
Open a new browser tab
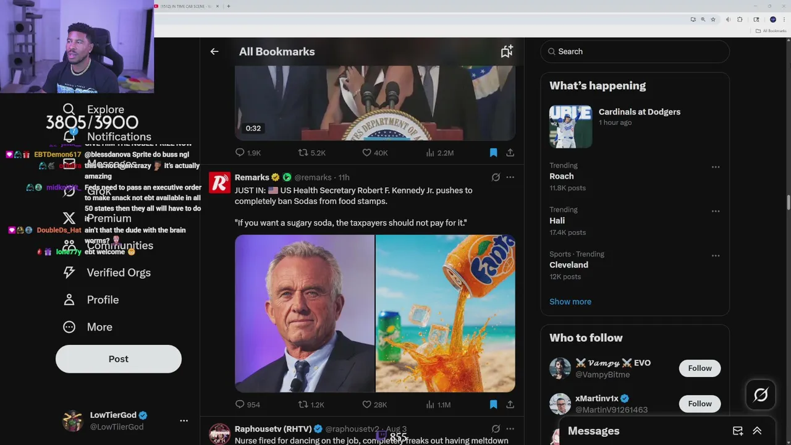(229, 6)
